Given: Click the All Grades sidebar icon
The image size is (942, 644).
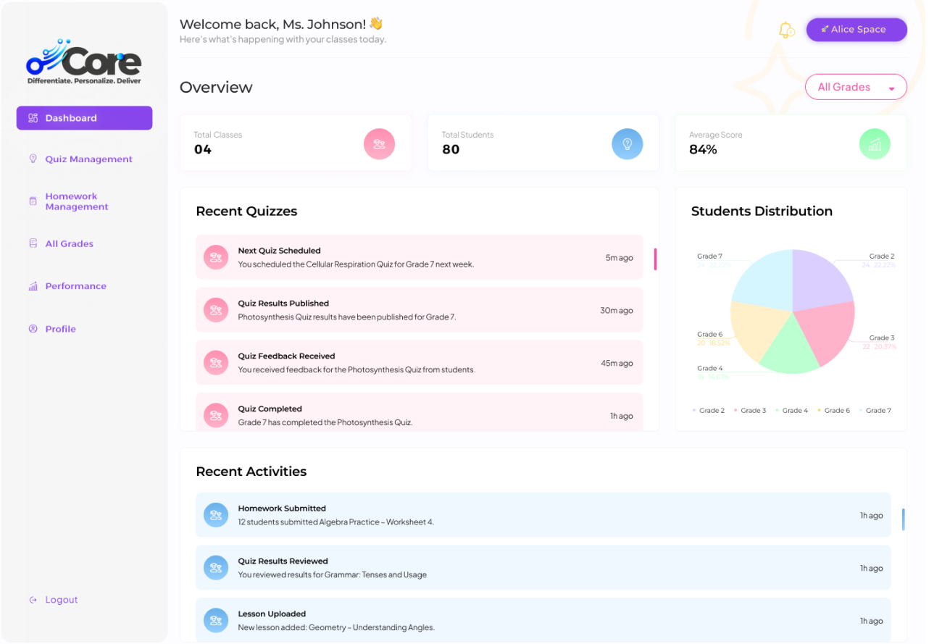Looking at the screenshot, I should [x=33, y=243].
